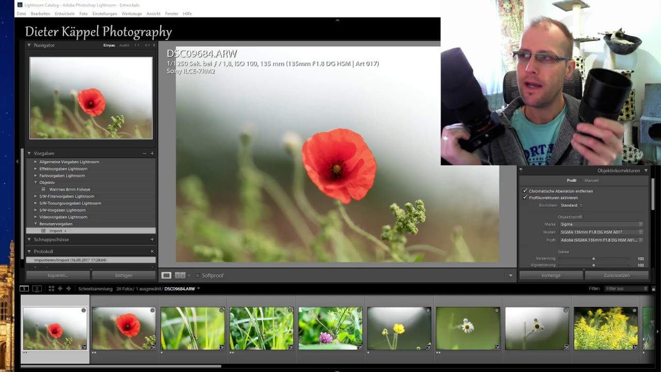The image size is (661, 372).
Task: Click the Vignettierung slider handle
Action: [593, 265]
